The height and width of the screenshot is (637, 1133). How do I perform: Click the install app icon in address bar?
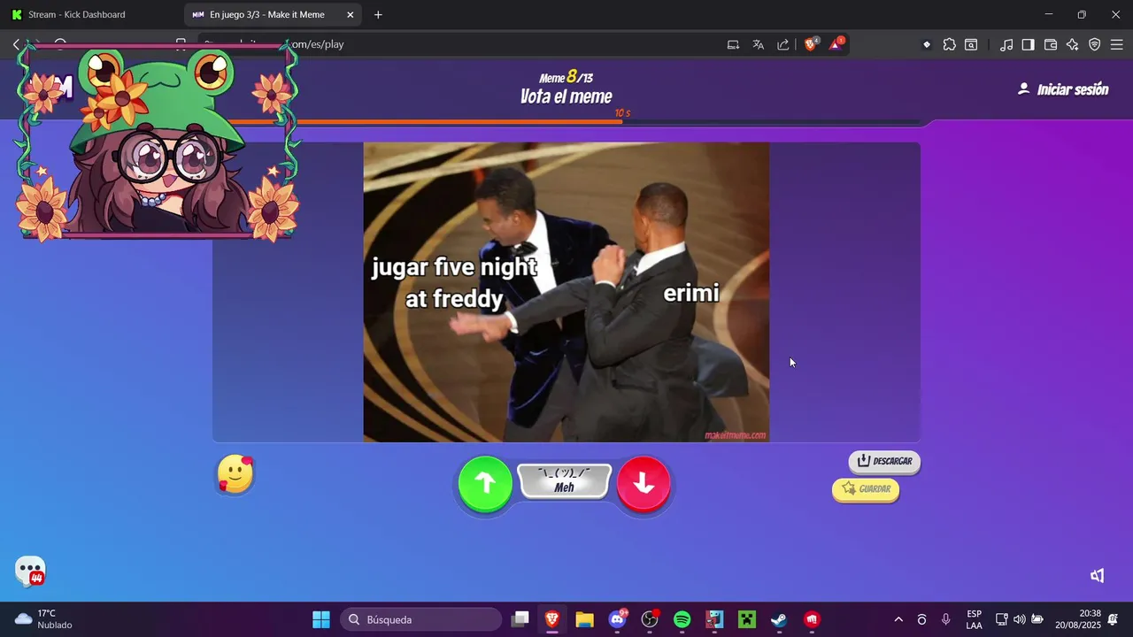733,44
